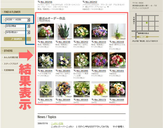This screenshot has width=163, height=128.
Task: Click the No.20165 green bouquet thumbnail
Action: pyautogui.click(x=82, y=89)
